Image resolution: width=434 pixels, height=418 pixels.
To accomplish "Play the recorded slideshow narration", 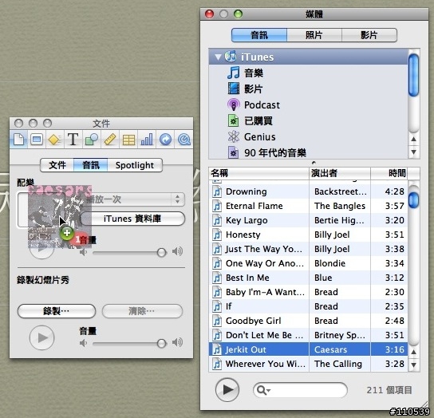I will click(x=41, y=337).
